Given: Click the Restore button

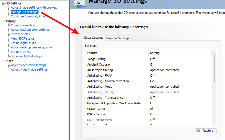Looking at the screenshot, I should click(x=206, y=131).
